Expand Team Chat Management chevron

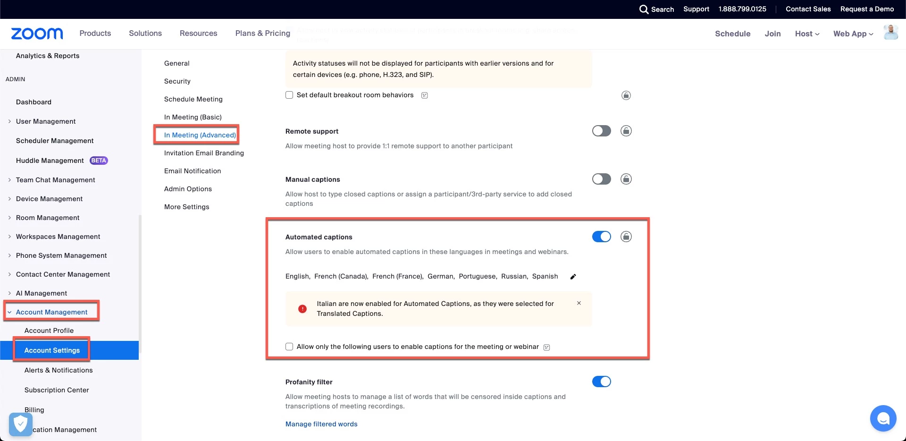pos(9,180)
